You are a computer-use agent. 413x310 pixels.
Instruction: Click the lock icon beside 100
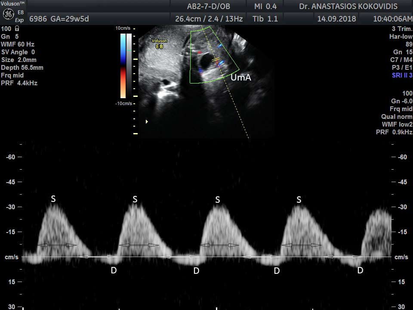click(x=17, y=28)
